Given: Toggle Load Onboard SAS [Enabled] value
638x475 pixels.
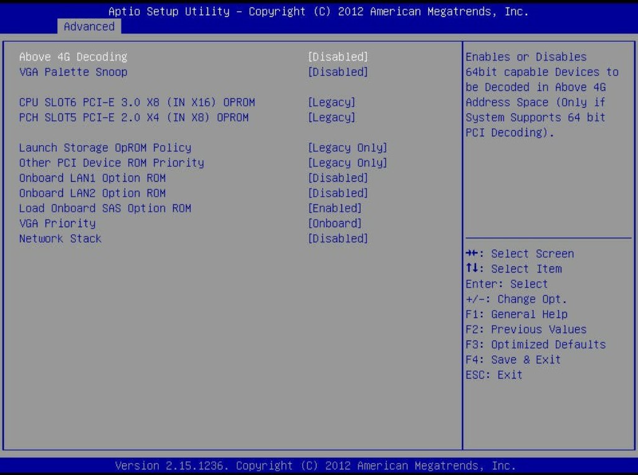Looking at the screenshot, I should pyautogui.click(x=335, y=208).
